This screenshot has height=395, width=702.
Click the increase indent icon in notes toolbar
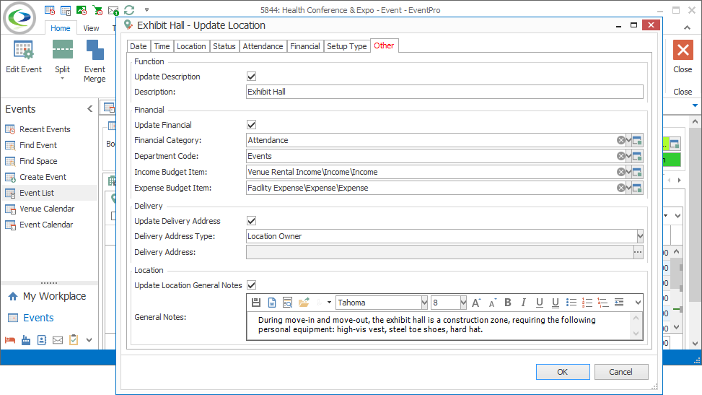click(619, 303)
